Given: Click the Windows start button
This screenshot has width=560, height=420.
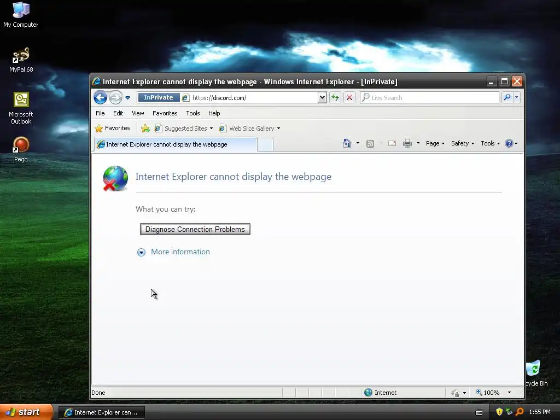Looking at the screenshot, I should pos(26,412).
